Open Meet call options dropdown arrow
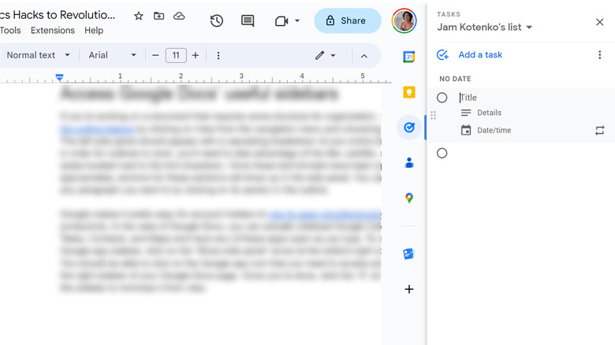This screenshot has width=615, height=345. [x=297, y=20]
